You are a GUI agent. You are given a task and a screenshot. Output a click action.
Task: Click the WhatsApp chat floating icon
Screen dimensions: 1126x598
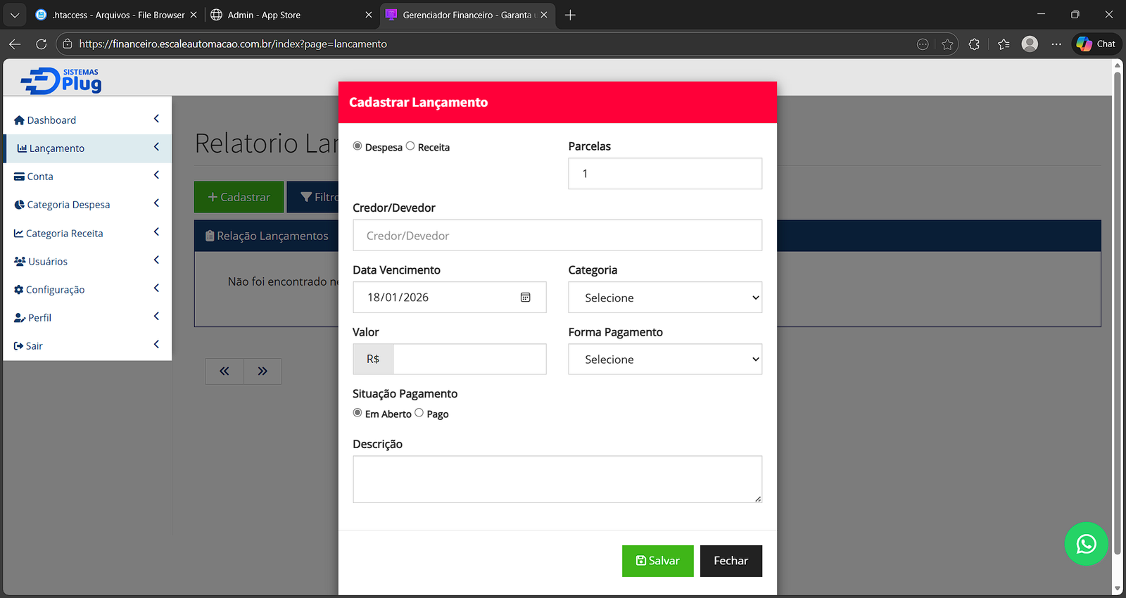pos(1086,544)
